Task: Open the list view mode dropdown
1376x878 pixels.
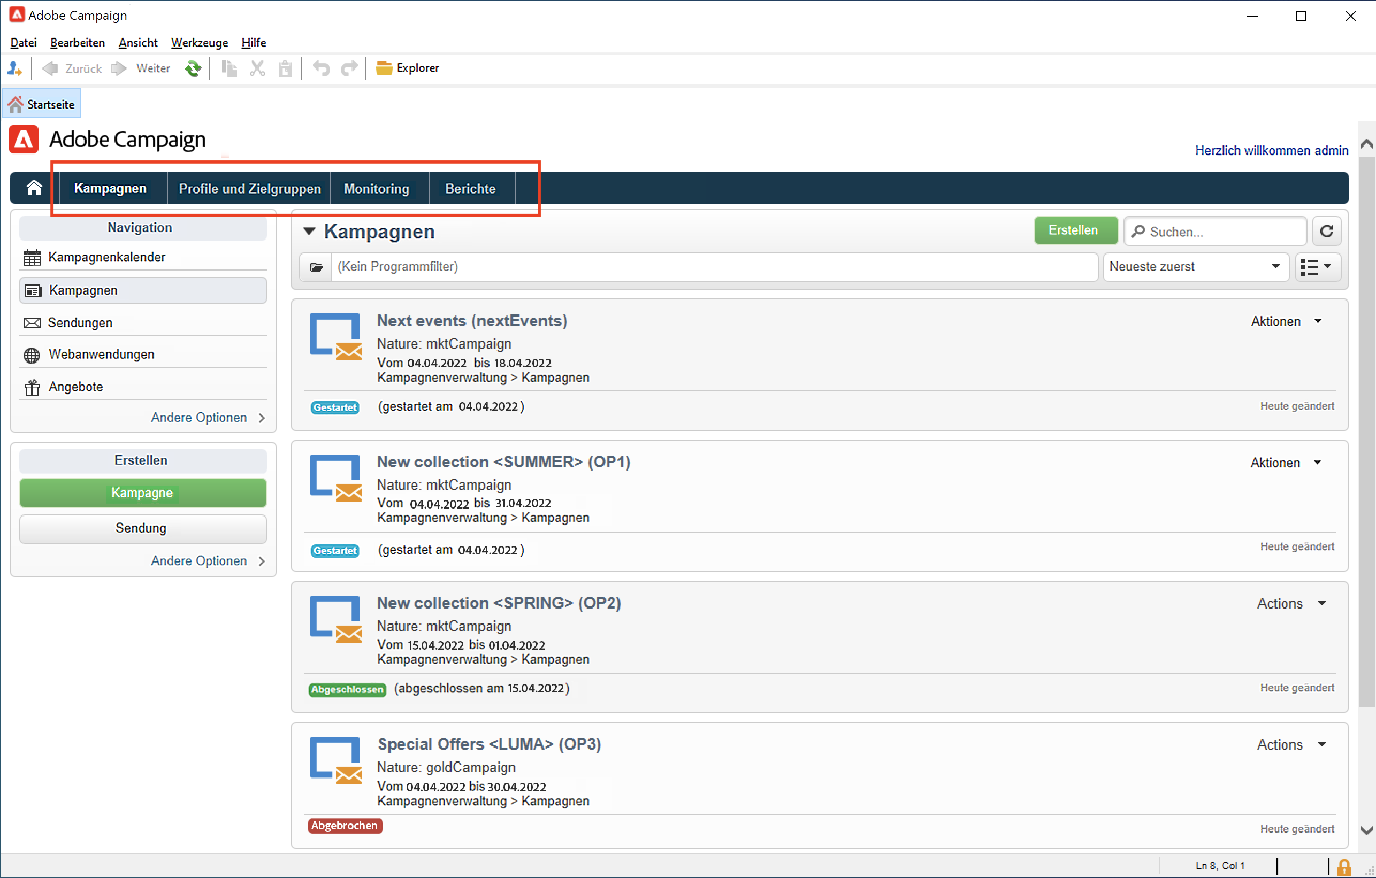Action: pos(1317,267)
